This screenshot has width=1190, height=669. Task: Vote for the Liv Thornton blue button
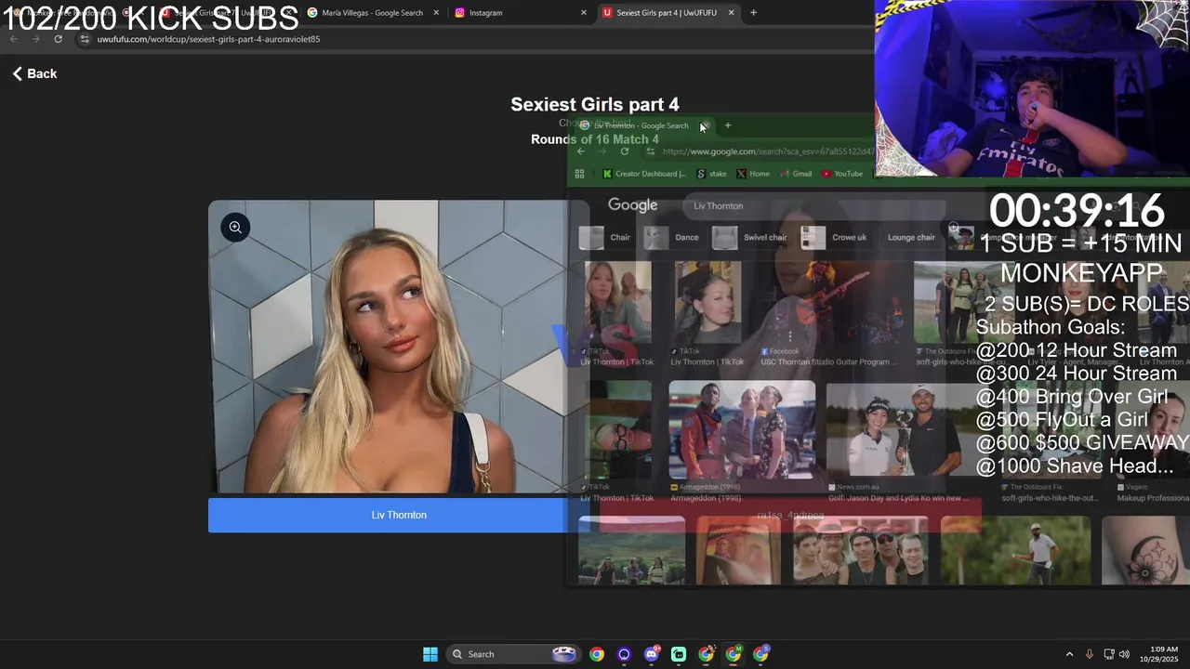[399, 515]
